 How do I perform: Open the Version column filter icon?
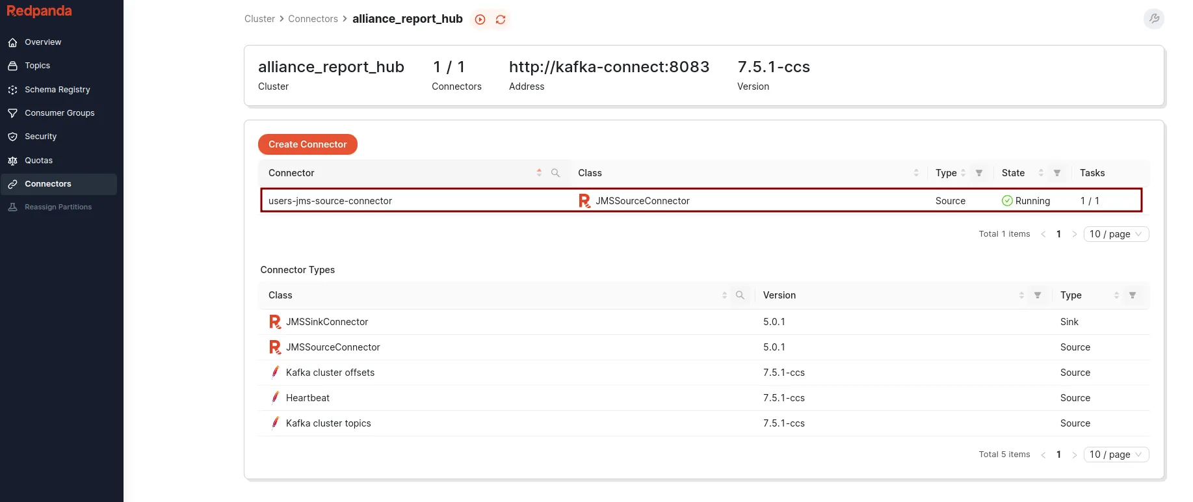1038,295
